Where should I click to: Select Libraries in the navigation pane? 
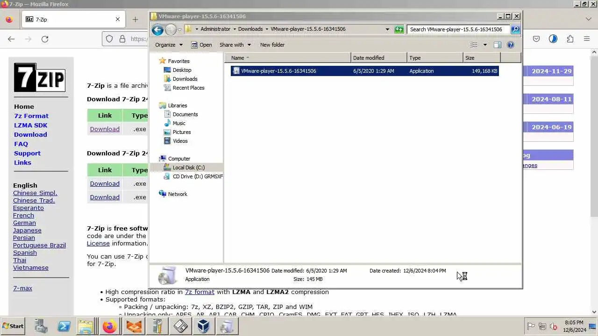(177, 105)
